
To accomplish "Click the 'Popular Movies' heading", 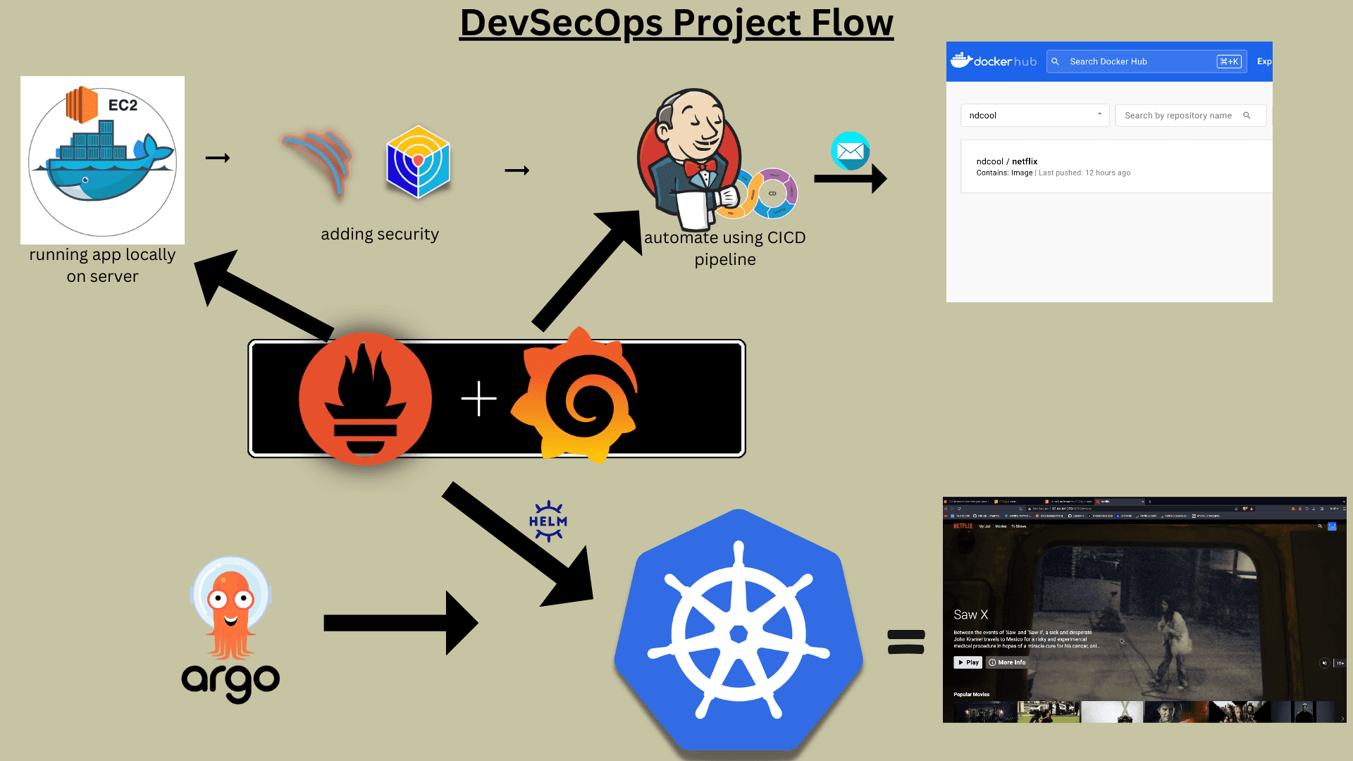I will 971,695.
